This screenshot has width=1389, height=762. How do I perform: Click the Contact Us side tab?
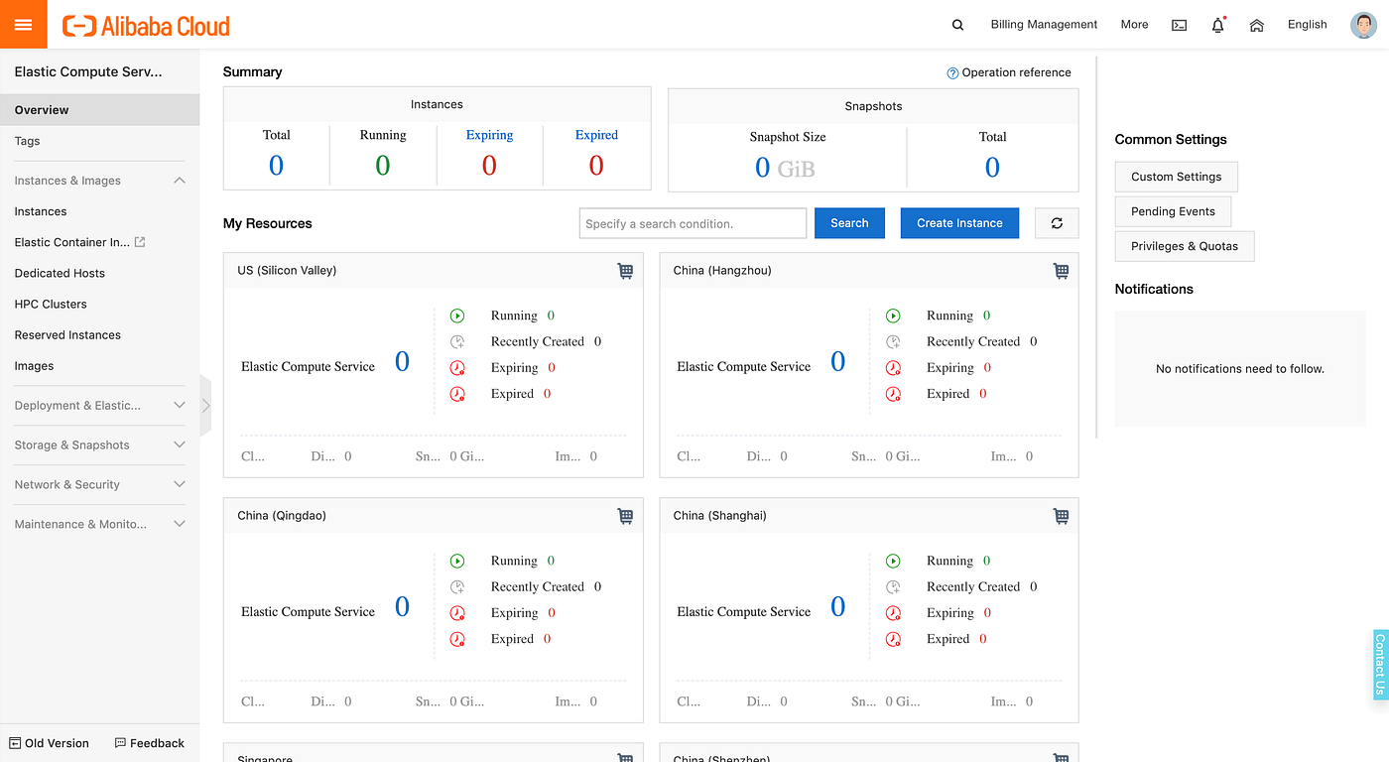[x=1380, y=665]
